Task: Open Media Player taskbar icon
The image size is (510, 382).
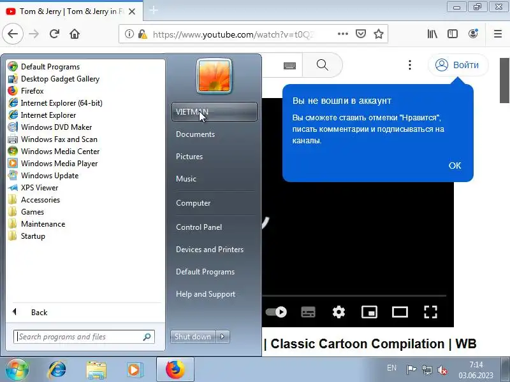Action: coord(134,370)
